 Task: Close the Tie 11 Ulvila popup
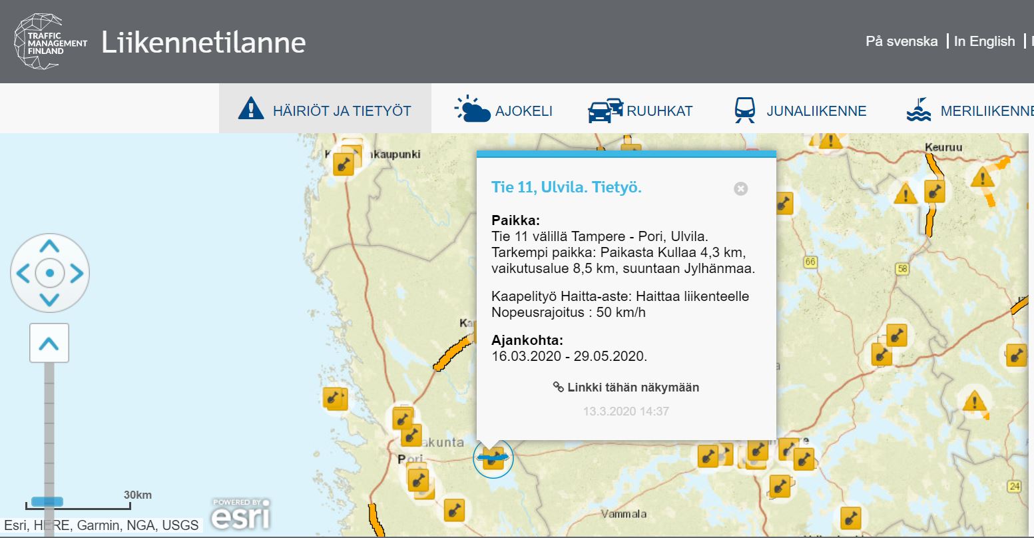tap(740, 188)
